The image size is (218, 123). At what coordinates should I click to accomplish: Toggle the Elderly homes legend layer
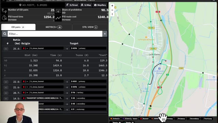(130, 119)
